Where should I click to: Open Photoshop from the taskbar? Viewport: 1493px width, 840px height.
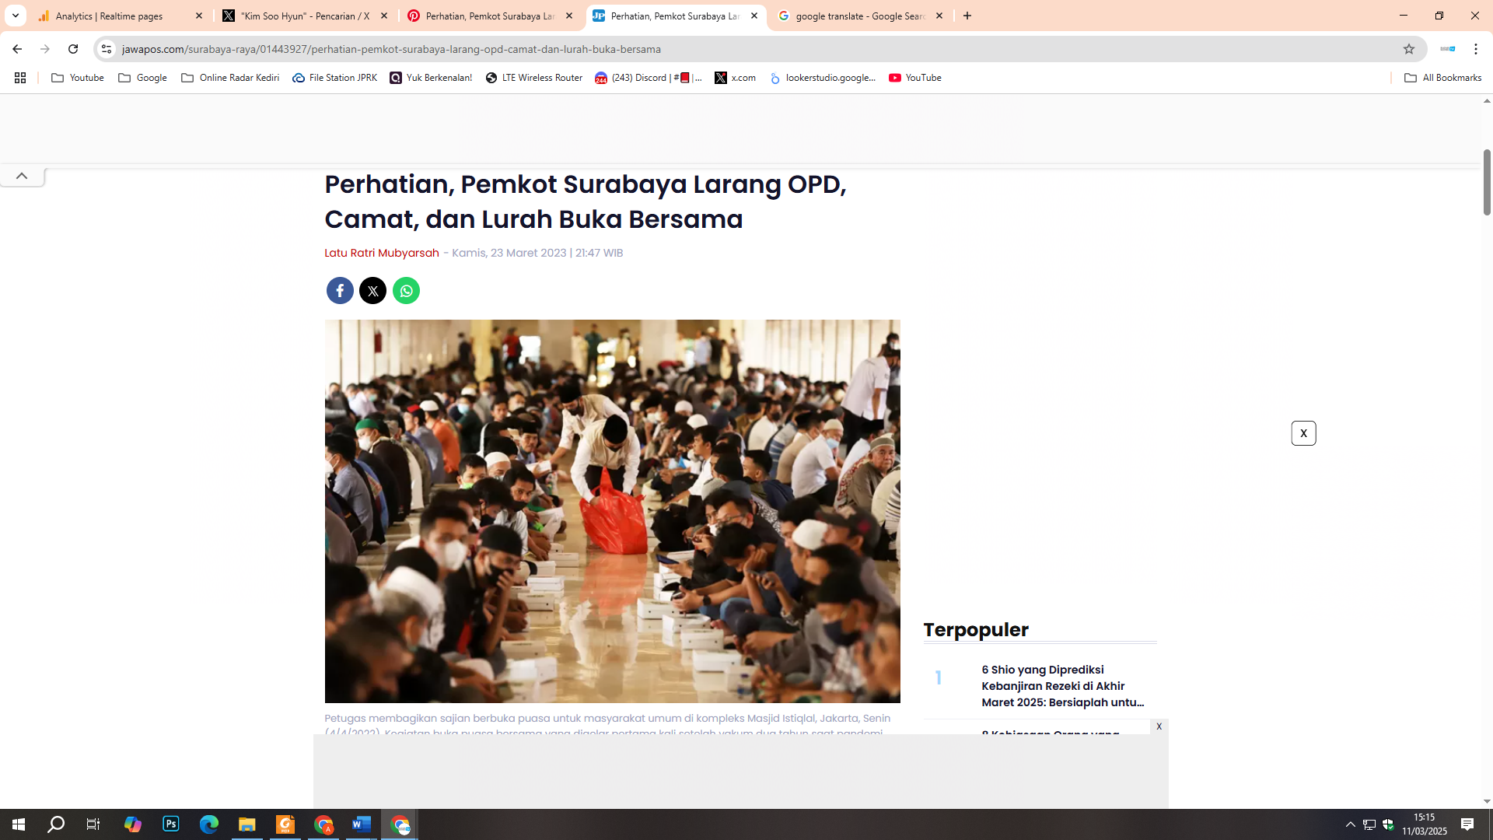pyautogui.click(x=171, y=824)
